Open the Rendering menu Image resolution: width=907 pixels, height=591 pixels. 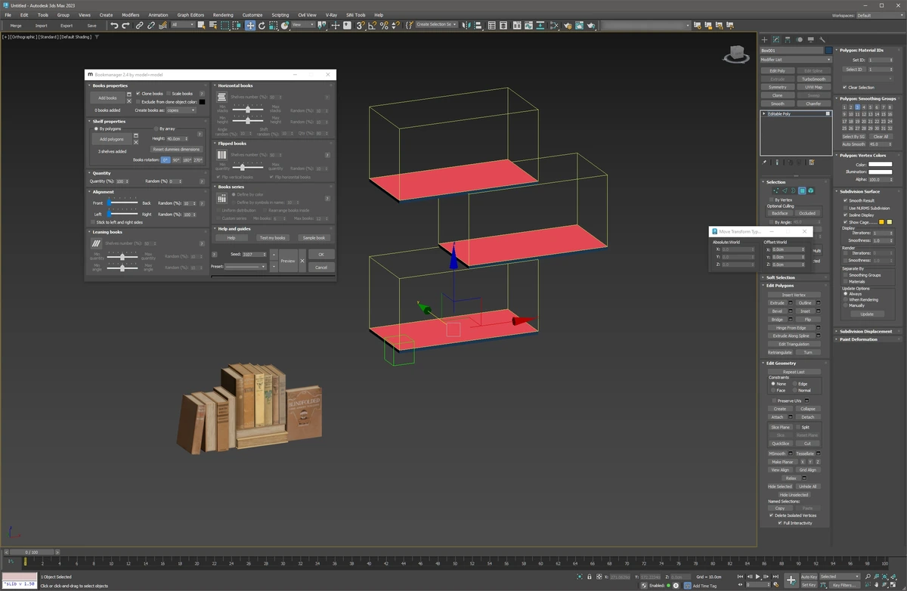[223, 15]
